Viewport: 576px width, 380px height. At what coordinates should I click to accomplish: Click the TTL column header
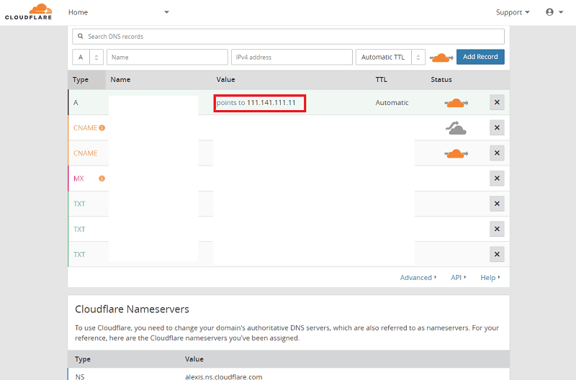pos(382,80)
